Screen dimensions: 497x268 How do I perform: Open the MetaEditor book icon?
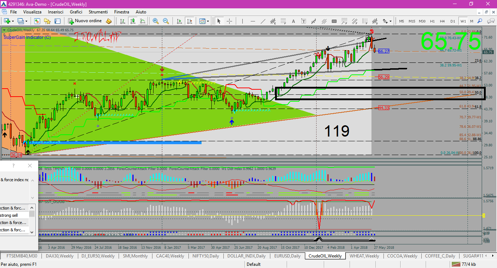109,21
